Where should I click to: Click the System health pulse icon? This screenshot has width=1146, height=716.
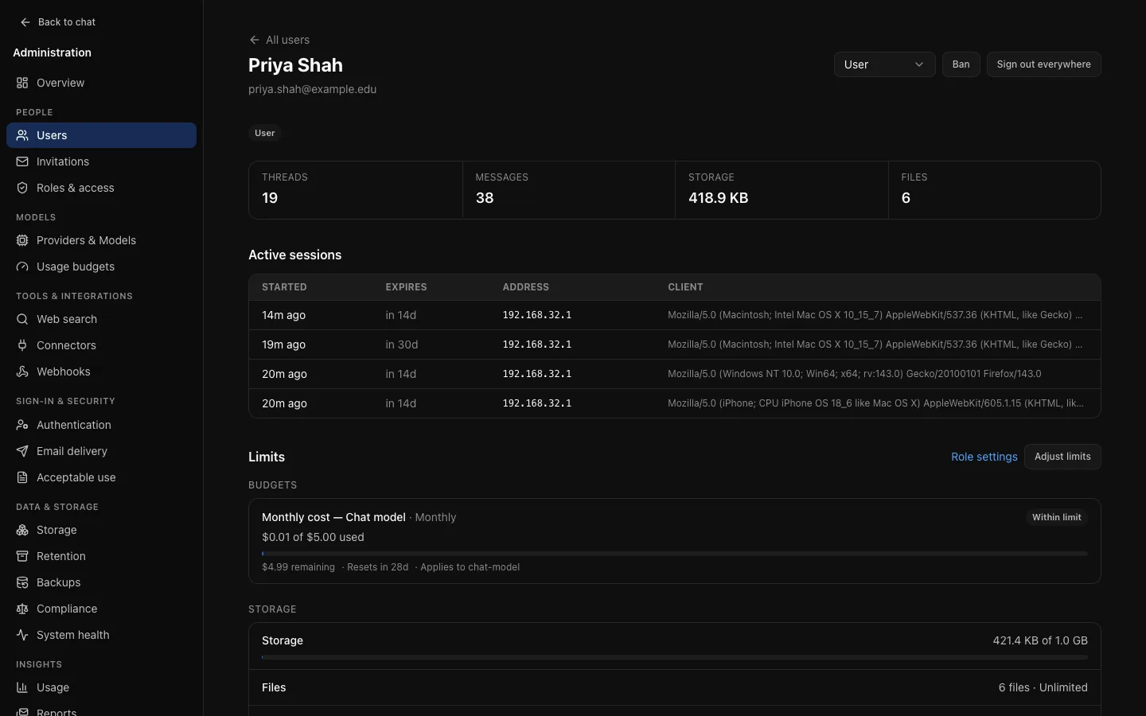(x=22, y=635)
